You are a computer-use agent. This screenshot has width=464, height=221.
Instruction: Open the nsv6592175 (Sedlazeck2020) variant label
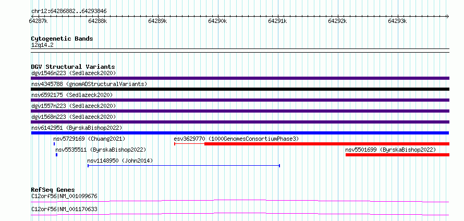(x=72, y=95)
